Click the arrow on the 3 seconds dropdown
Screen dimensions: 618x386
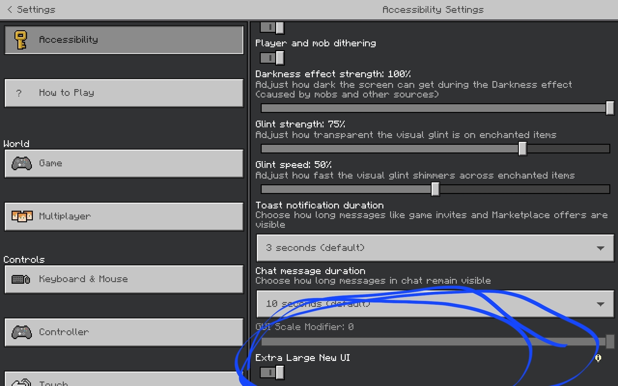click(x=600, y=248)
